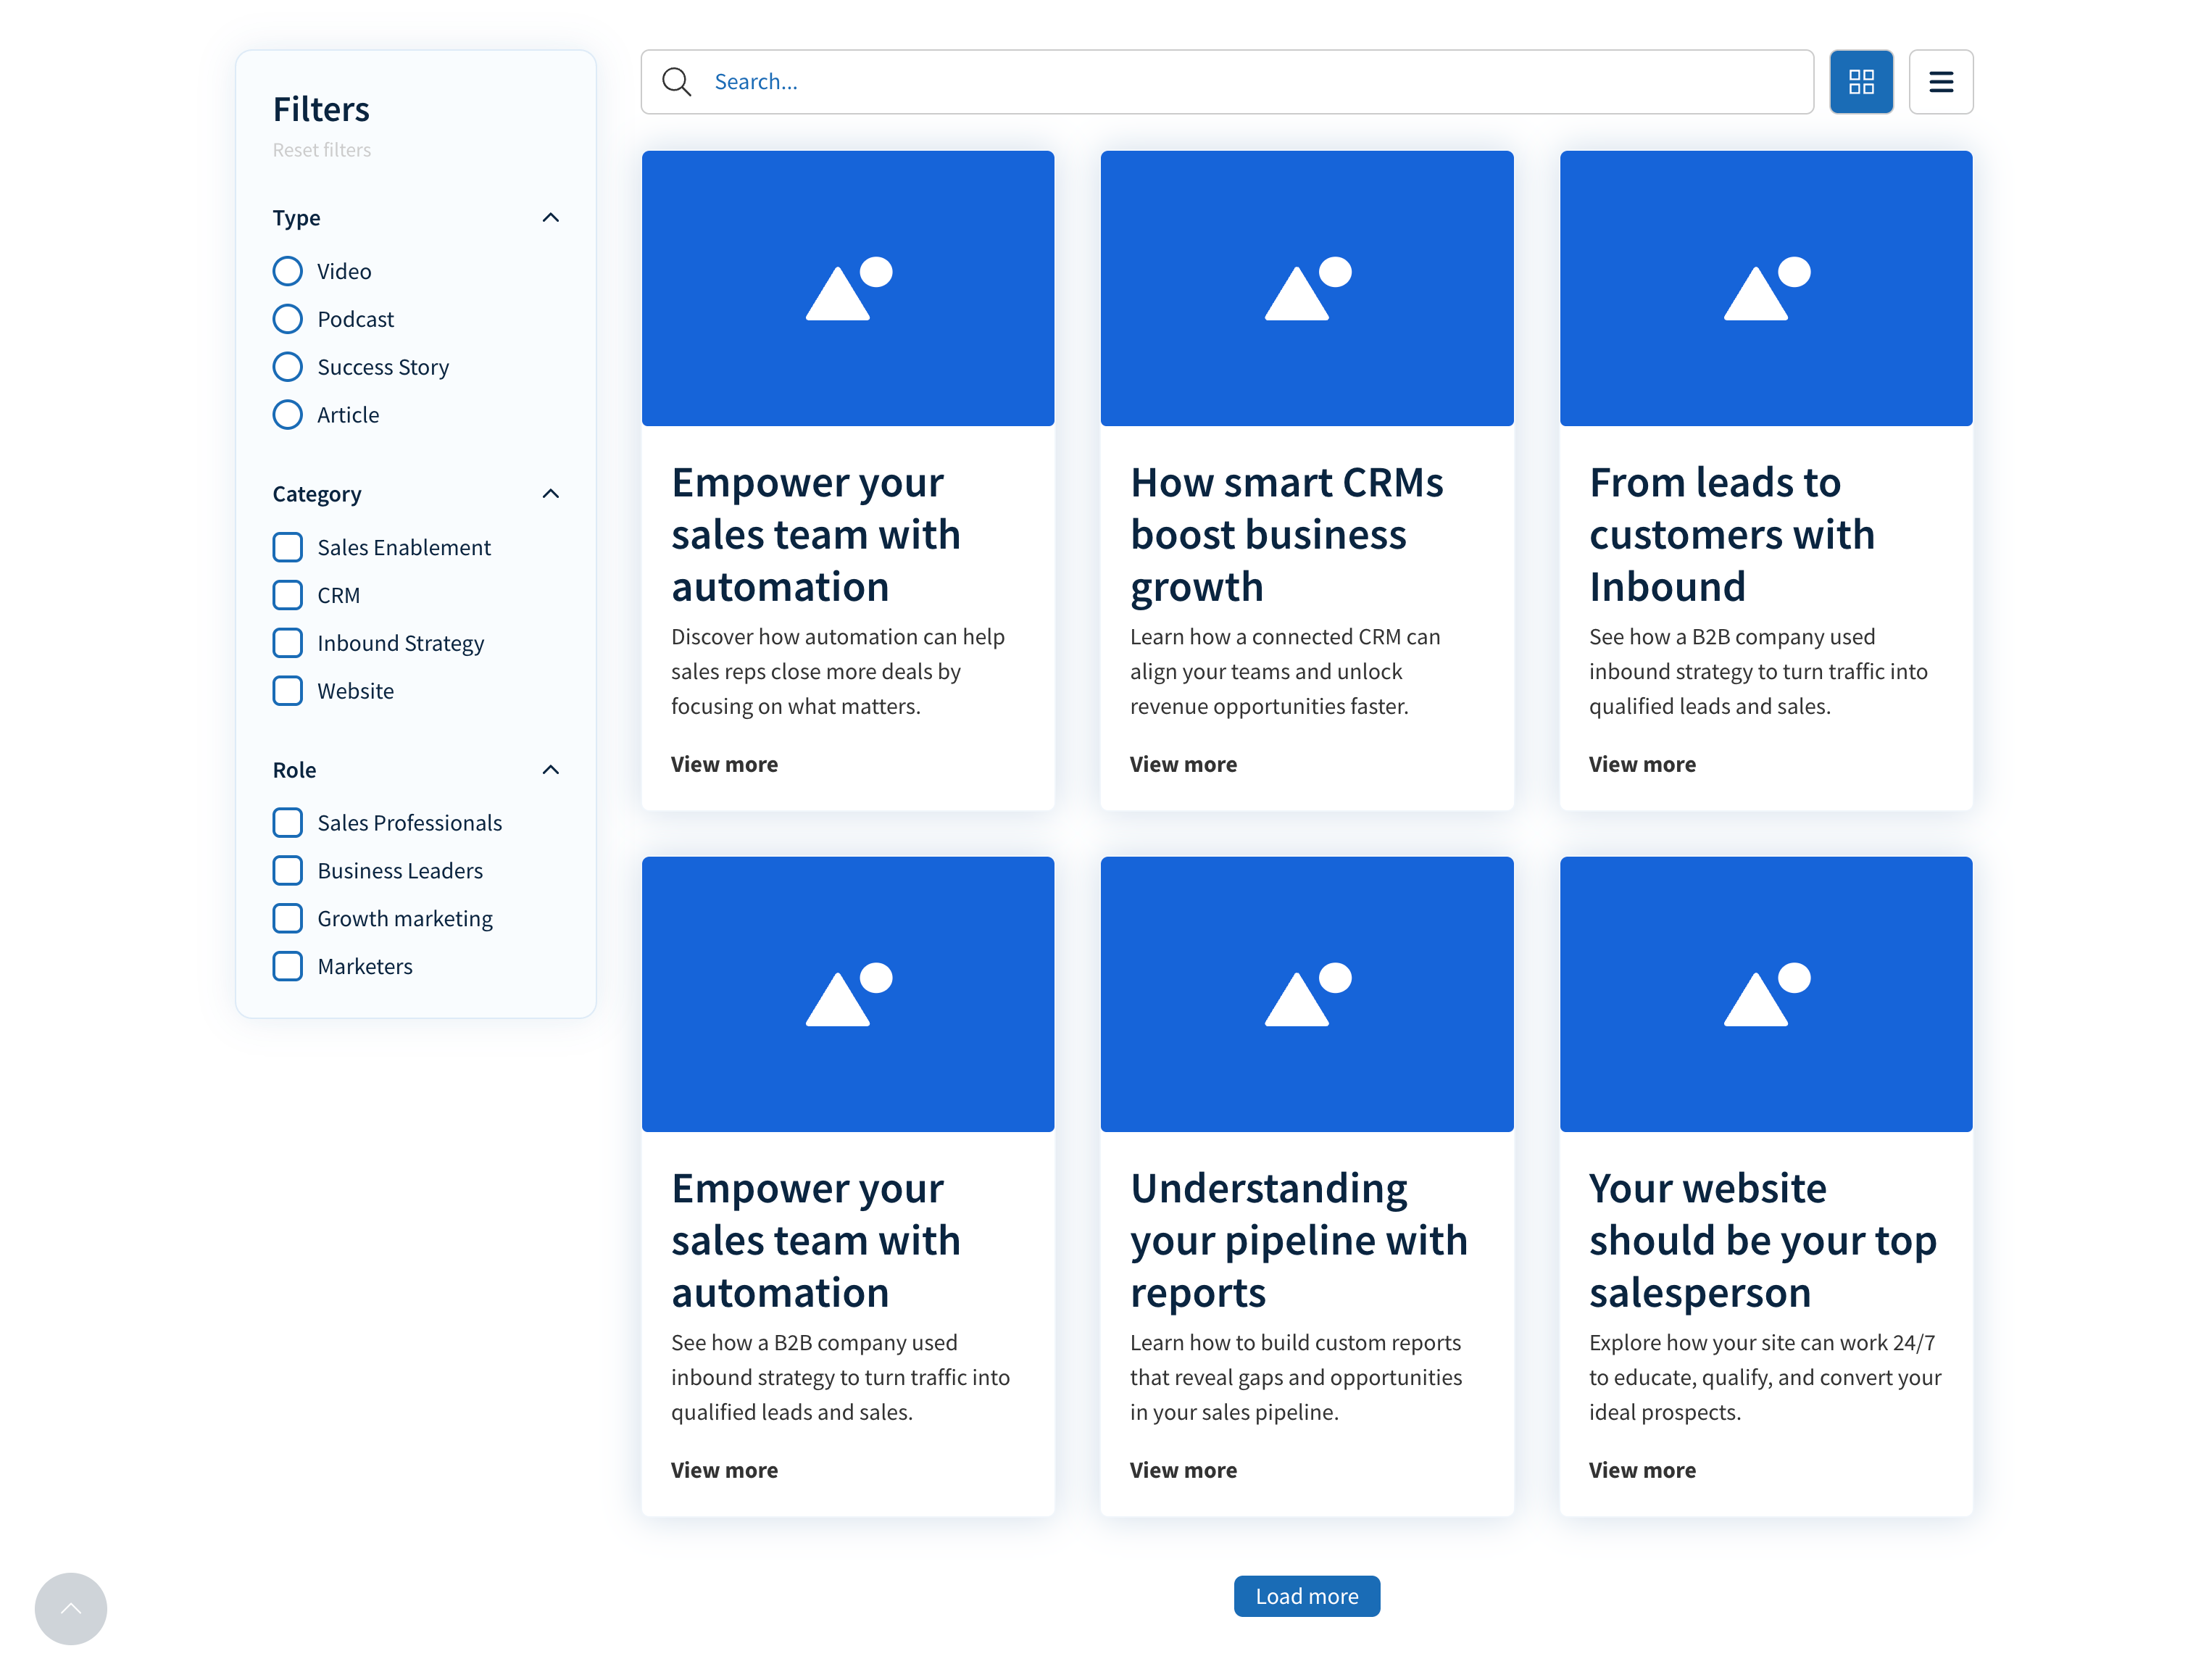Choose Success Story type filter
This screenshot has width=2209, height=1680.
[287, 367]
